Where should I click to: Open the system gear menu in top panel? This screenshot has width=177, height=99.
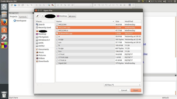(x=175, y=1)
